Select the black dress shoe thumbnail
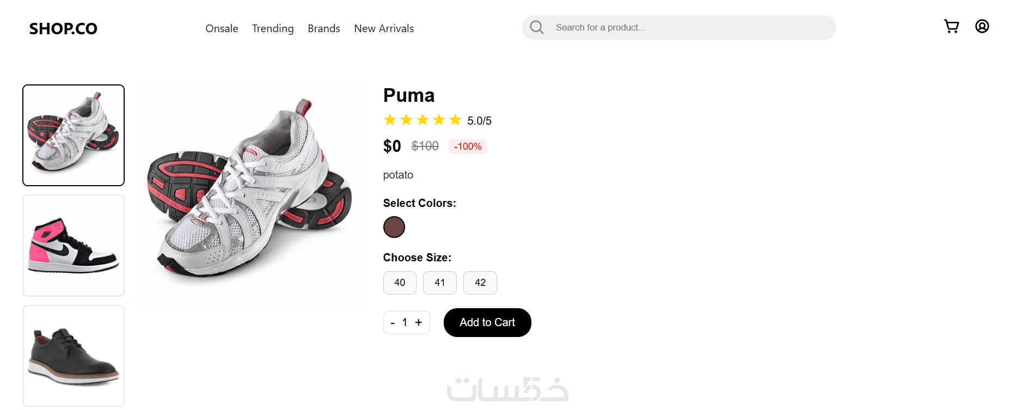Screen dimensions: 1016x410 click(74, 356)
